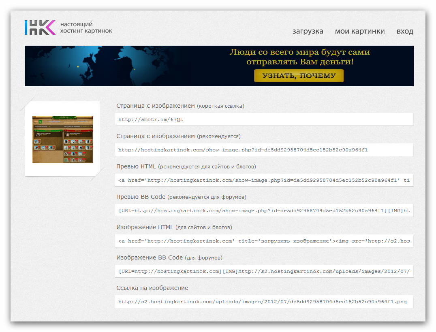Open the uploaded game screenshot thumbnail

coord(63,139)
